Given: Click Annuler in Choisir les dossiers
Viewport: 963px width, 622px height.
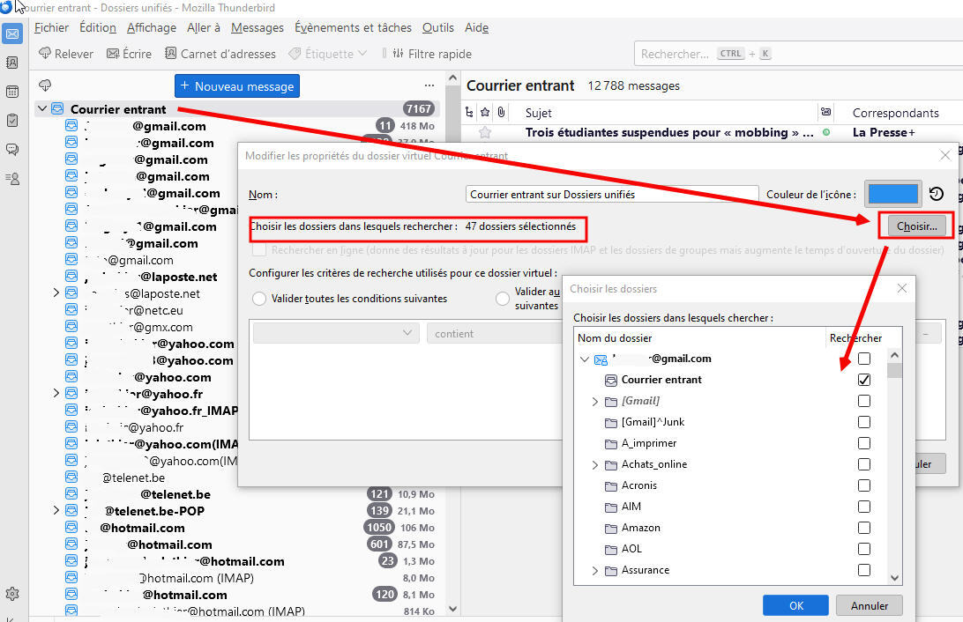Looking at the screenshot, I should (869, 605).
